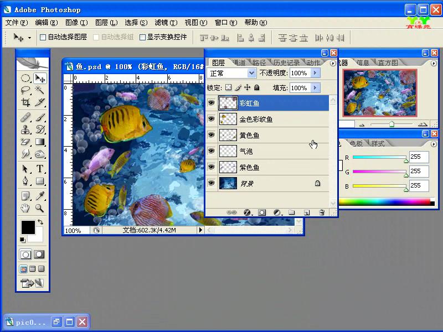Enable the 自动选择图层 checkbox
The image size is (443, 332).
pyautogui.click(x=43, y=37)
